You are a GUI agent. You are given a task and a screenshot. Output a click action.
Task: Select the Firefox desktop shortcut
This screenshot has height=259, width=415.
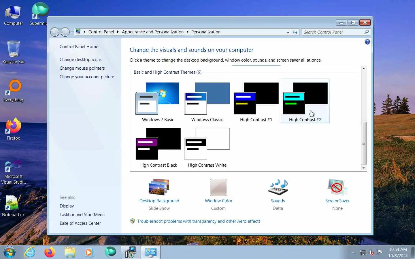pos(13,129)
